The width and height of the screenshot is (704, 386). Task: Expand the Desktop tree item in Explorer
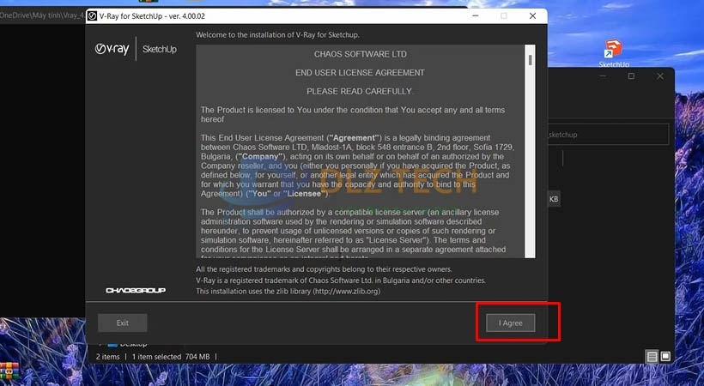click(x=99, y=344)
